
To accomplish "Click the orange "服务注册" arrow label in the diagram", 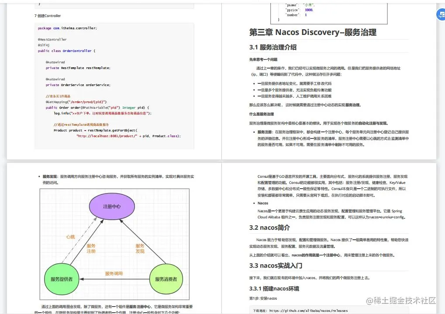I will pos(91,248).
